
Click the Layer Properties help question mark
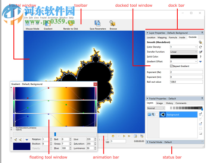[x=202, y=33]
